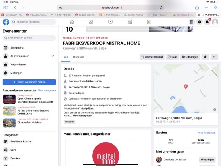Click the facebook.com address bar
Image resolution: width=221 pixels, height=166 pixels.
[x=110, y=8]
